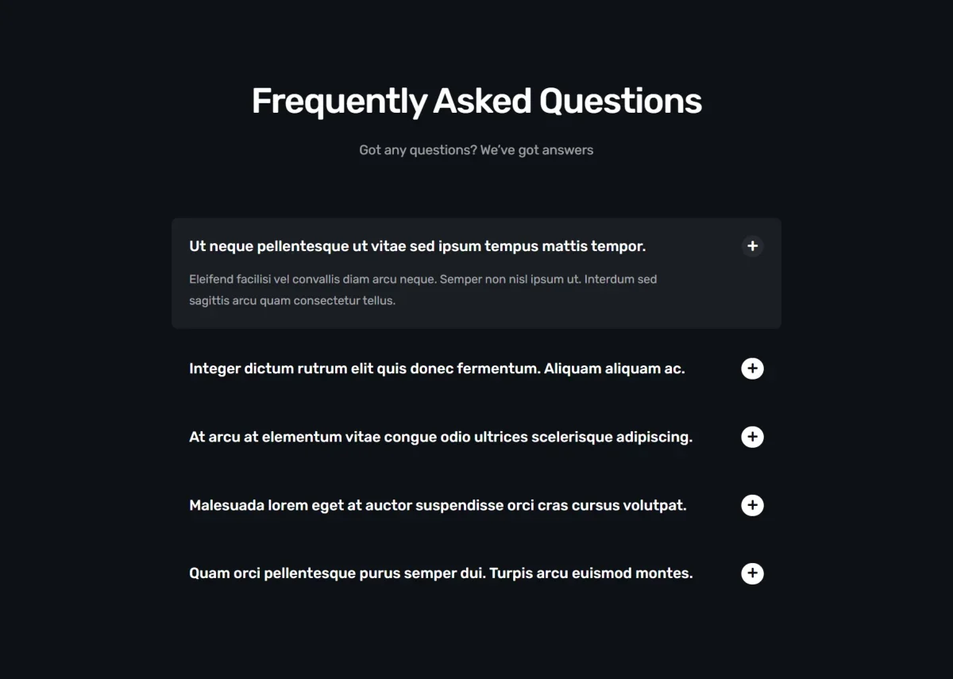Click 'Interdum sed' at the answer's first line end

[621, 280]
